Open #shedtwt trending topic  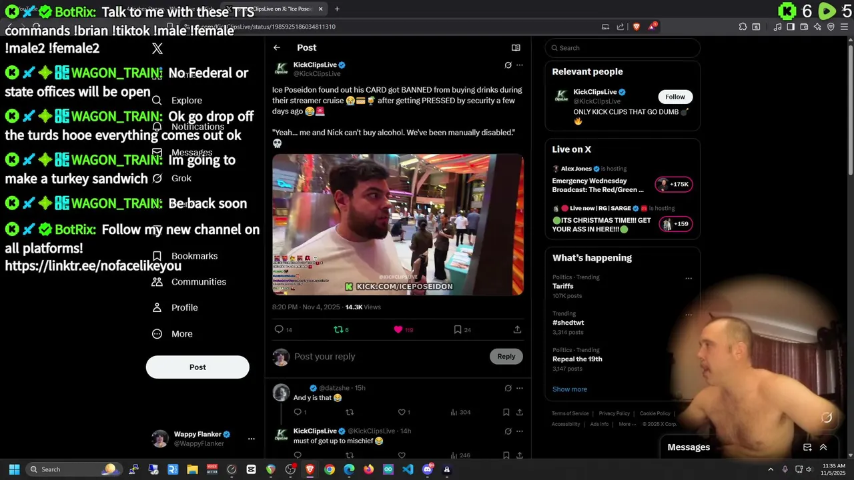click(x=568, y=323)
